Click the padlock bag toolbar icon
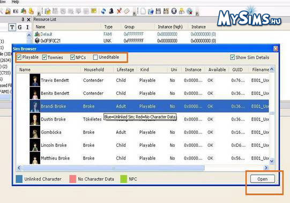 pyautogui.click(x=8, y=11)
